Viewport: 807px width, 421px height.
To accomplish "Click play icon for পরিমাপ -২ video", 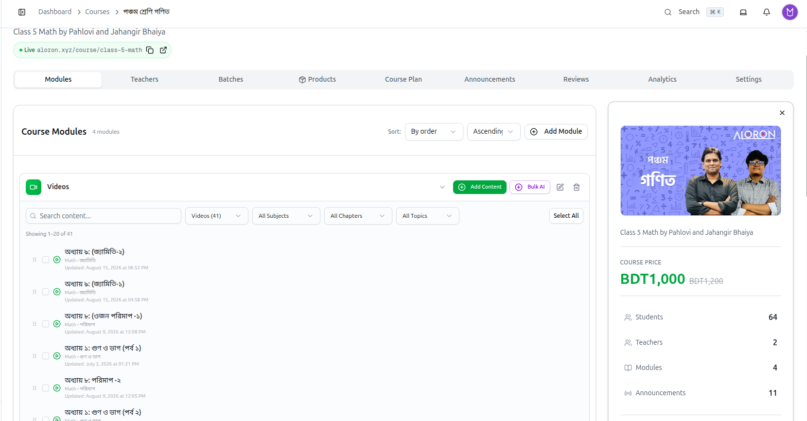I will click(57, 388).
